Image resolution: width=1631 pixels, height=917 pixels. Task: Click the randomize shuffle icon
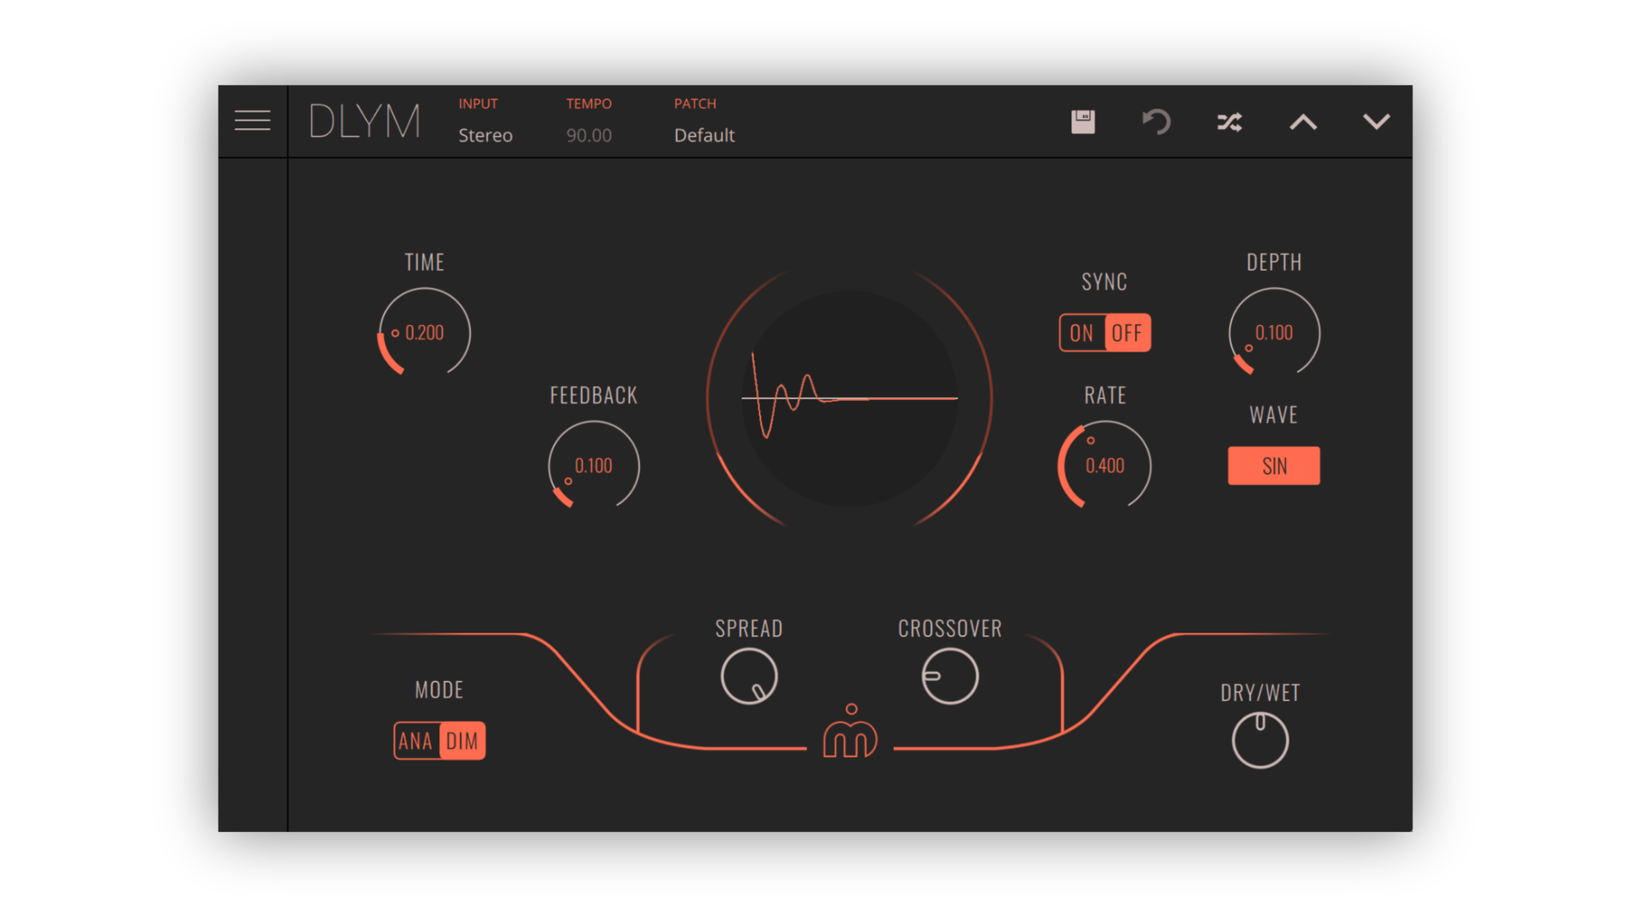[1229, 122]
